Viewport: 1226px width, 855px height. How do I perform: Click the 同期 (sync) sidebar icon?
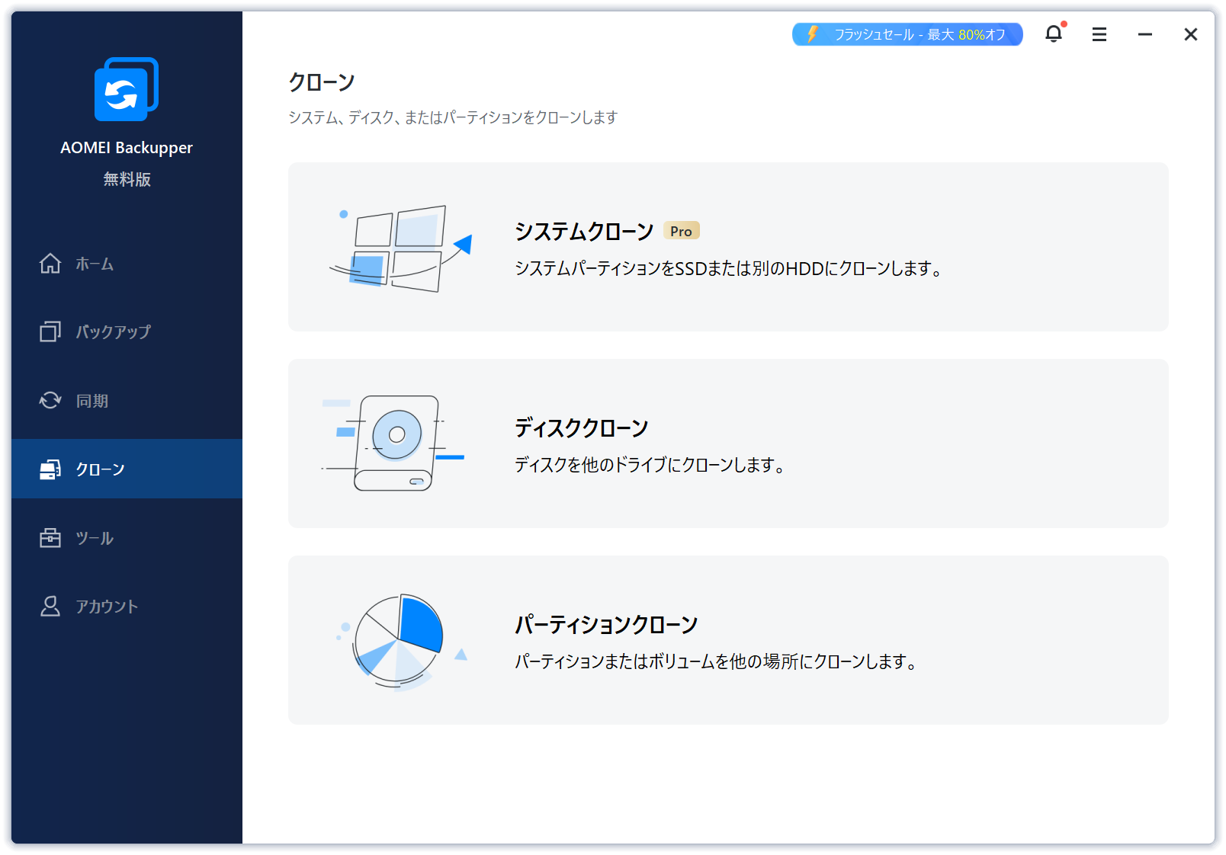click(50, 400)
